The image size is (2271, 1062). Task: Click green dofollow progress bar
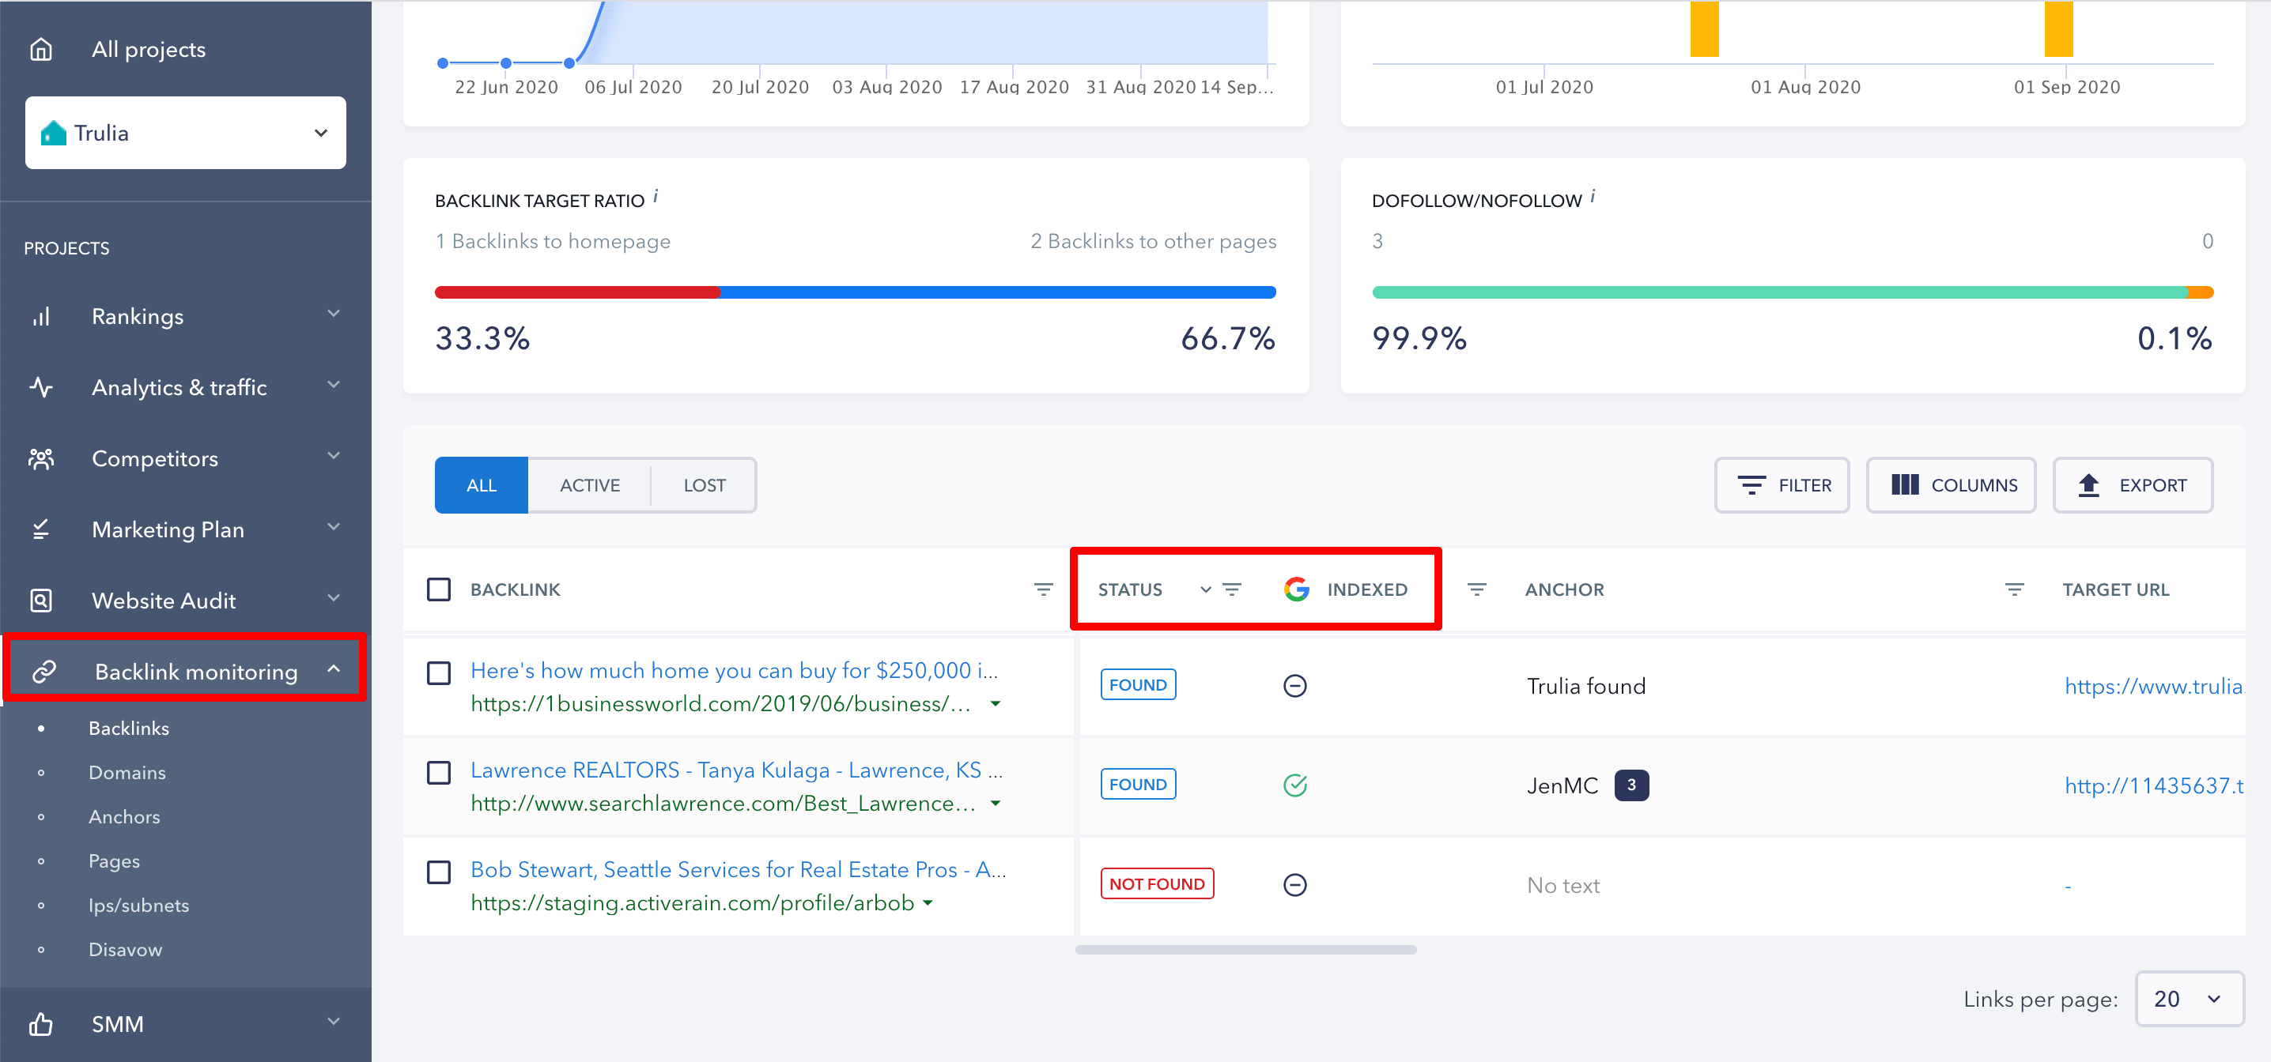pyautogui.click(x=1780, y=292)
